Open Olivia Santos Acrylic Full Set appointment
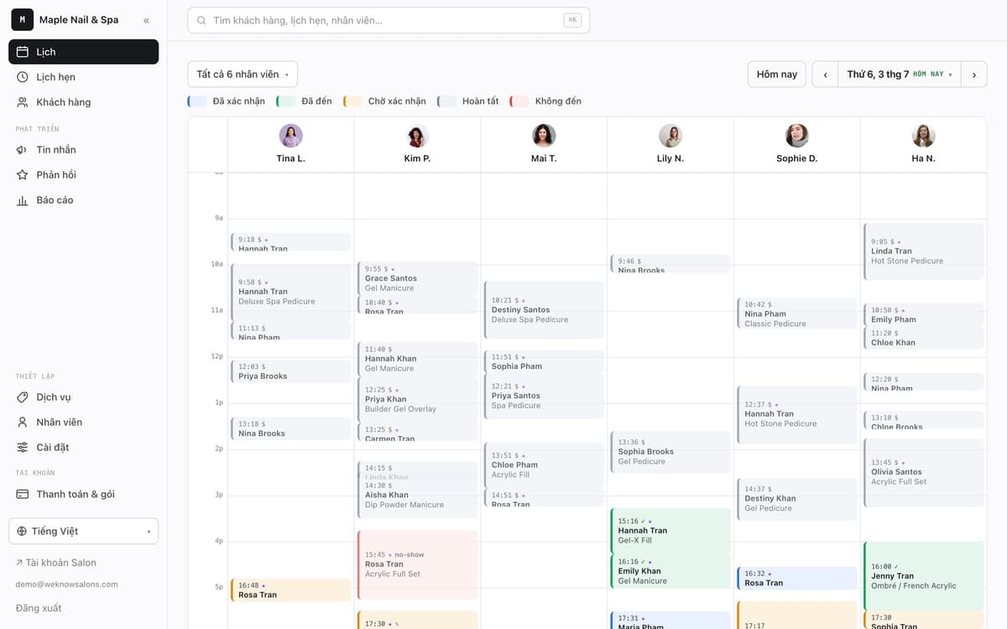Viewport: 1007px width, 629px height. tap(924, 472)
